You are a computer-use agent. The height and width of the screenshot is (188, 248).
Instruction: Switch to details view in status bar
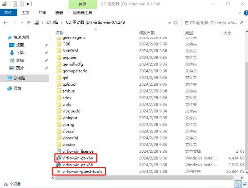238,184
